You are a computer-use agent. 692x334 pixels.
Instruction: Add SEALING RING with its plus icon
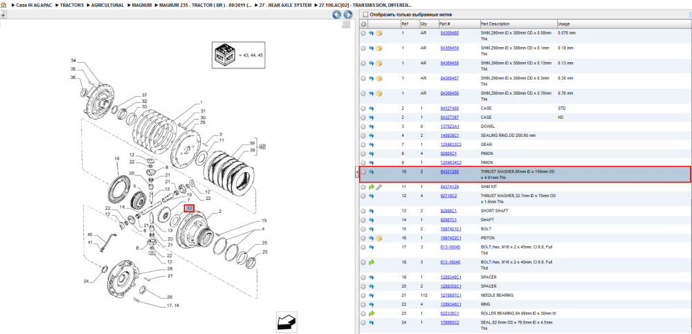(x=363, y=136)
